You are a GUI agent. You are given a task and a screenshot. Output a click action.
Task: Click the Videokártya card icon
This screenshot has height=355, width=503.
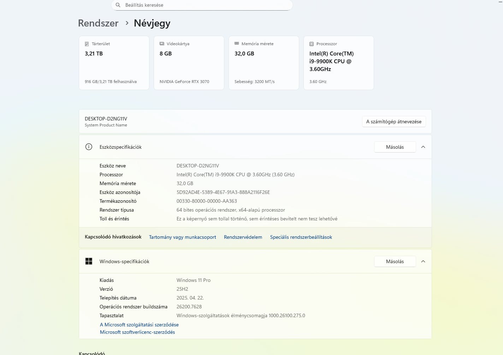tap(162, 44)
